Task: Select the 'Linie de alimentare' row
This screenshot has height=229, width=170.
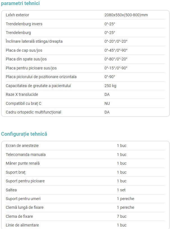Action: (85, 225)
